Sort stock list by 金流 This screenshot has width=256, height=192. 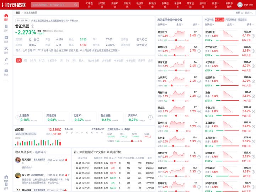[x=180, y=25]
